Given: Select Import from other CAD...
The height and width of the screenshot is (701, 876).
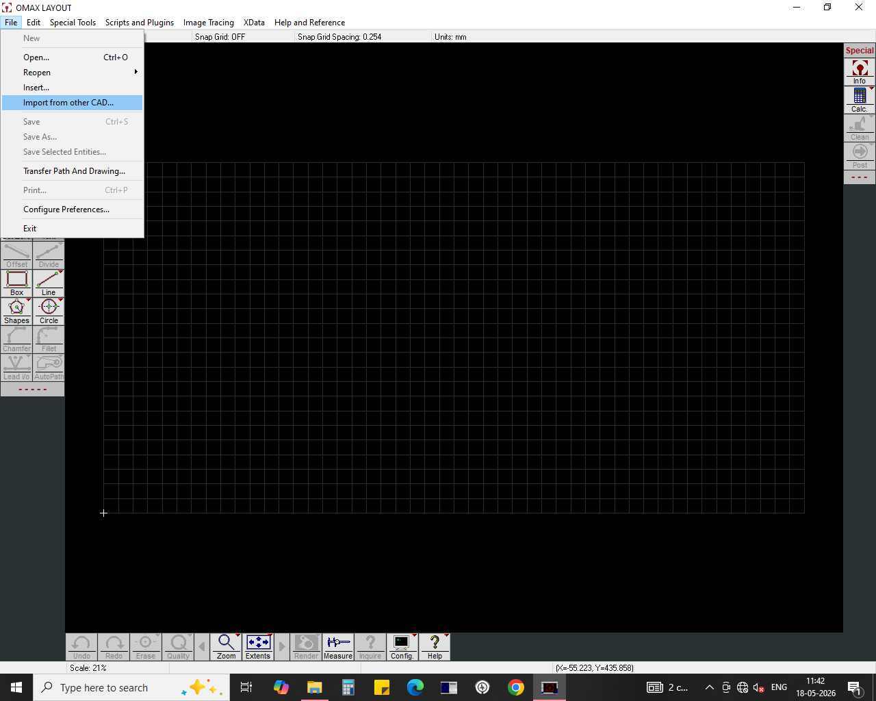Looking at the screenshot, I should coord(72,103).
